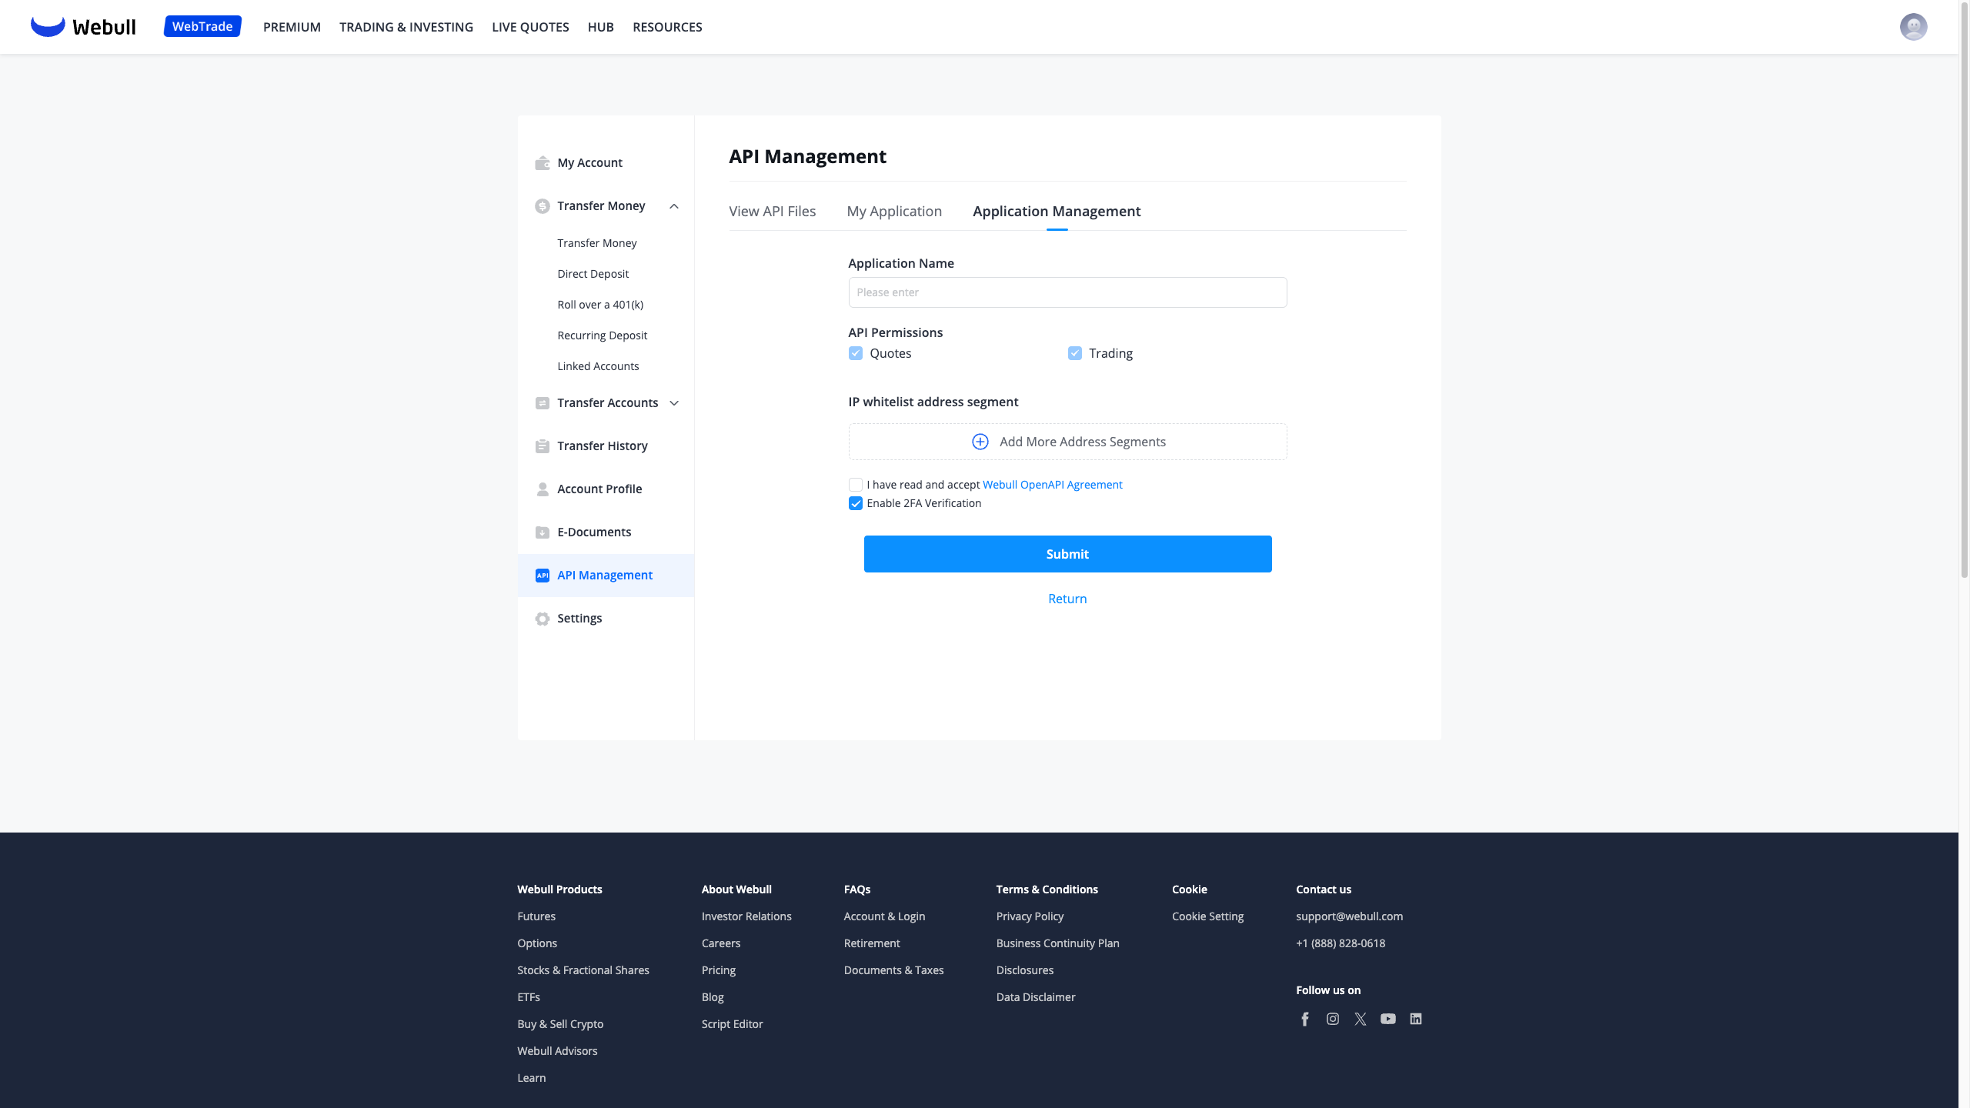Accept the OpenAPI Agreement checkbox
Screen dimensions: 1970x1108
pyautogui.click(x=855, y=485)
